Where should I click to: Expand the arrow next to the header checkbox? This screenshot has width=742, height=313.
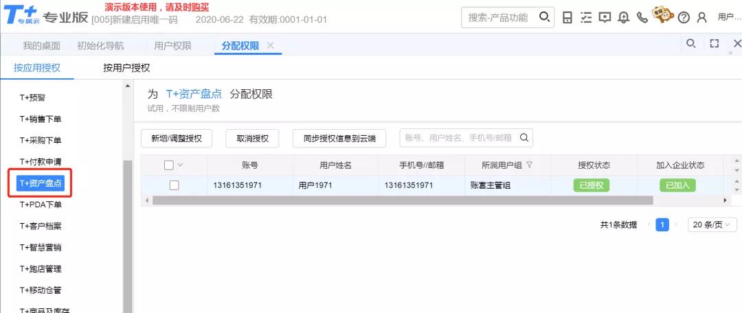(180, 165)
